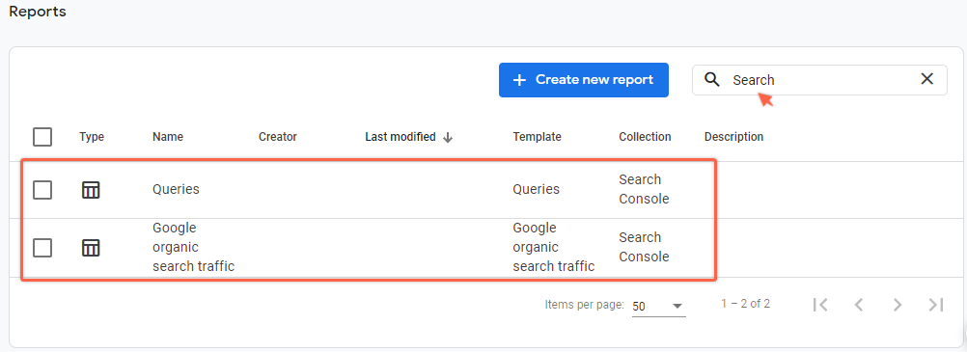Click Search Console collection in Queries row

coord(644,189)
